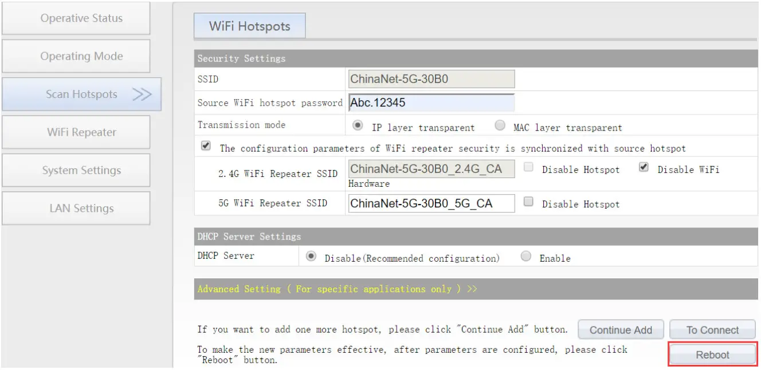The height and width of the screenshot is (370, 761).
Task: Click the To Connect button
Action: point(712,329)
